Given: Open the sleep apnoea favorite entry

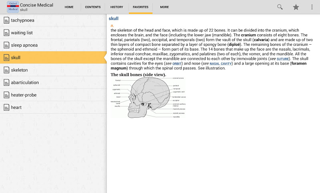Looking at the screenshot, I should pyautogui.click(x=53, y=45).
